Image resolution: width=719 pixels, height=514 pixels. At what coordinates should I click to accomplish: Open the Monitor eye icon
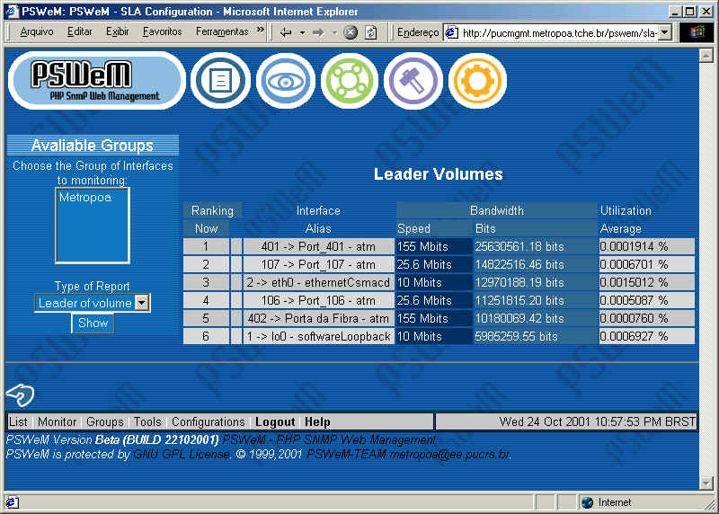[286, 81]
